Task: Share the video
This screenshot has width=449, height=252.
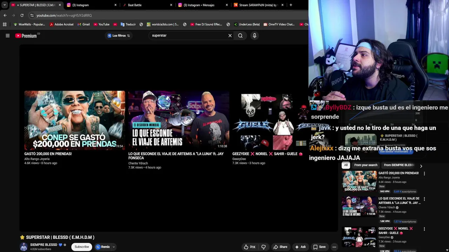Action: 280,247
